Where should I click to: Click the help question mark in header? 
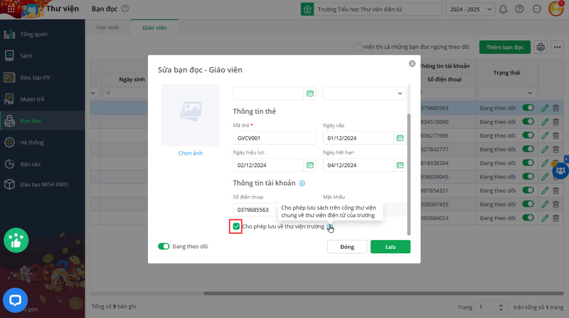(x=520, y=9)
